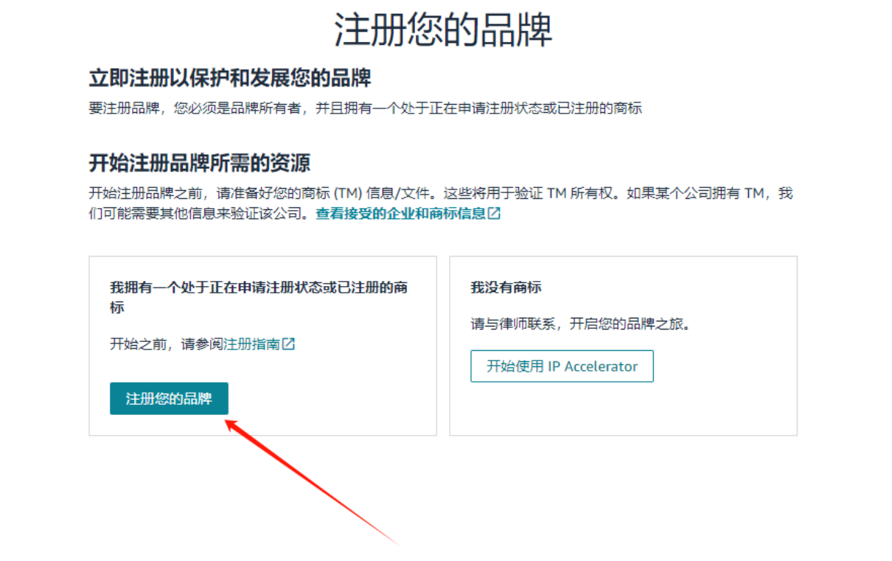Click the 我没有商标 card heading
Viewport: 892px width, 561px height.
click(x=506, y=288)
